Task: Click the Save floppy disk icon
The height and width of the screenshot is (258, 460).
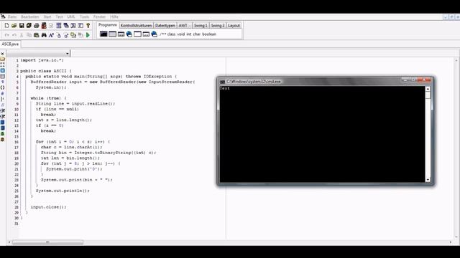Action: click(x=22, y=26)
